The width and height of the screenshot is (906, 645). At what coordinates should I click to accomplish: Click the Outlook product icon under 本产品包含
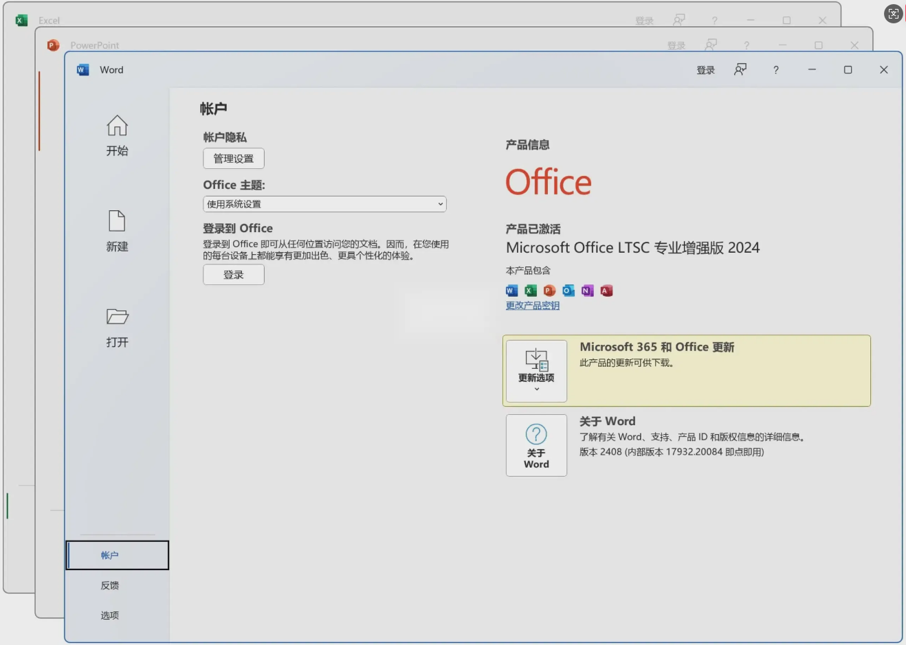click(x=568, y=291)
